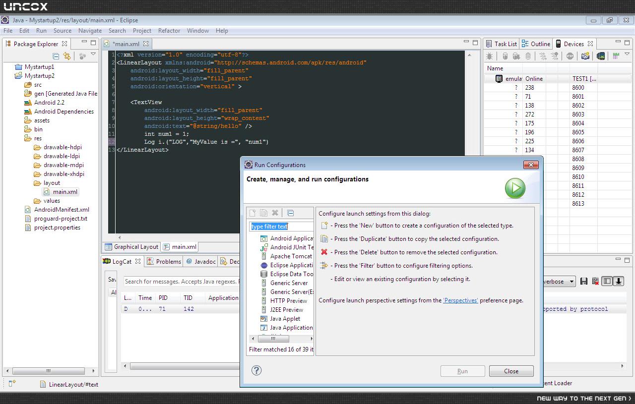Select HTTP Preview configuration type
The width and height of the screenshot is (635, 404).
point(284,300)
